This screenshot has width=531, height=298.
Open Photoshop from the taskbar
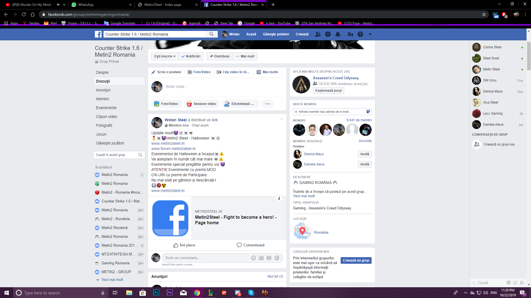click(156, 292)
